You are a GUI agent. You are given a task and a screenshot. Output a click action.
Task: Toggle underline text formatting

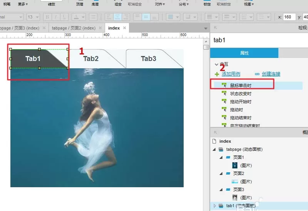[64, 17]
